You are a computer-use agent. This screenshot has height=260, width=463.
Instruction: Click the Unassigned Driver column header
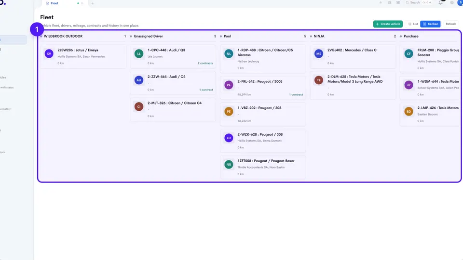pos(148,36)
